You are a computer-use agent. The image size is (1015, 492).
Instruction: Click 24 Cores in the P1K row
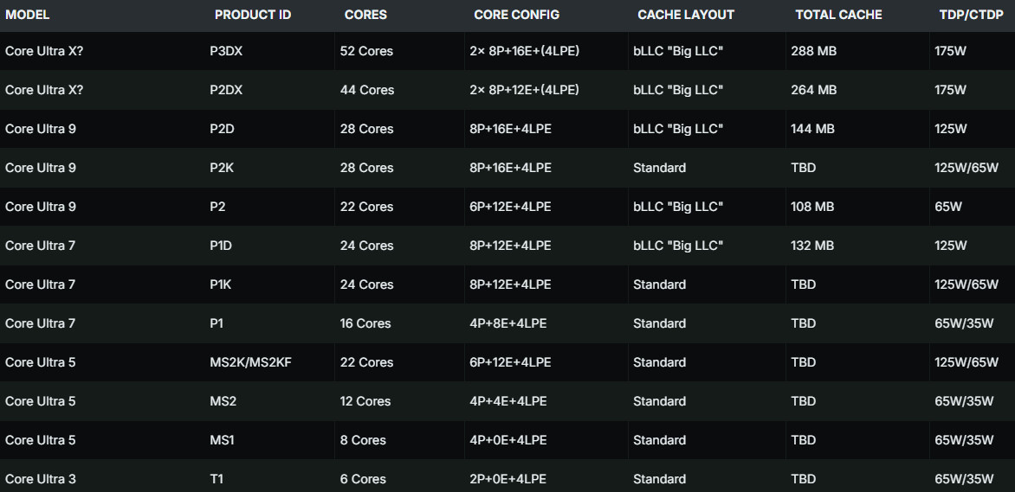pyautogui.click(x=366, y=284)
